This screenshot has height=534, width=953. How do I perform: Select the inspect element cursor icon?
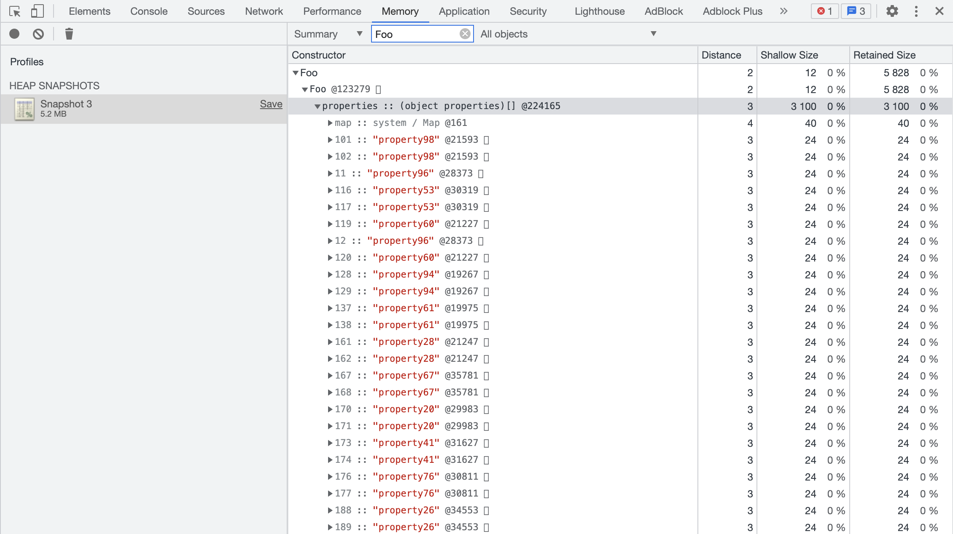15,11
